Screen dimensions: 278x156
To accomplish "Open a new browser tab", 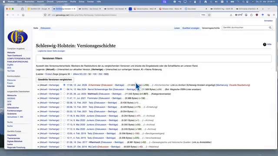I will tap(263, 9).
